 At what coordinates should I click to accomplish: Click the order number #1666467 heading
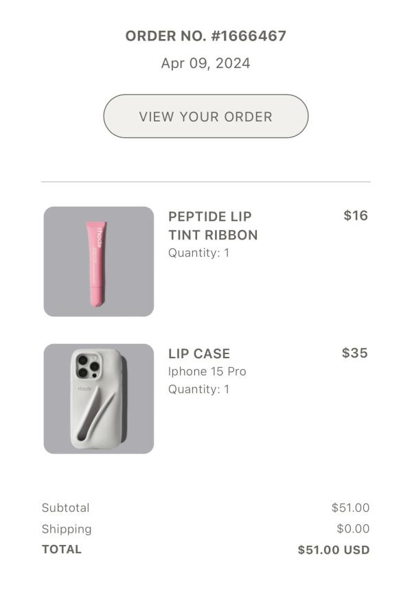pyautogui.click(x=206, y=36)
